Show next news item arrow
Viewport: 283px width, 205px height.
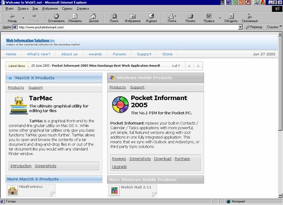pyautogui.click(x=198, y=66)
